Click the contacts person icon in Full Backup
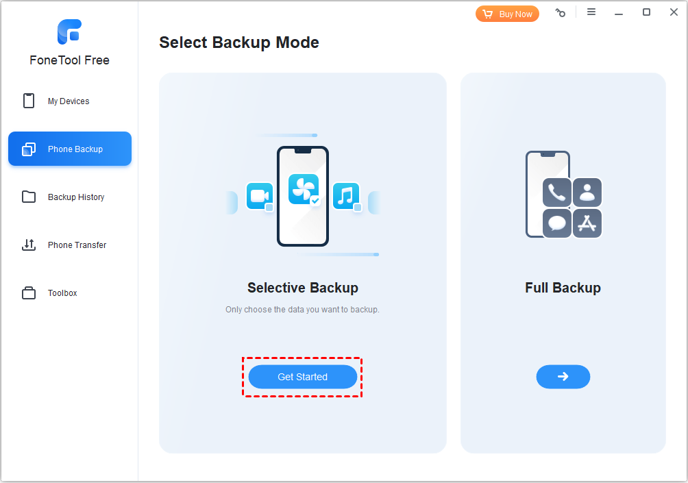The image size is (688, 483). pos(587,193)
